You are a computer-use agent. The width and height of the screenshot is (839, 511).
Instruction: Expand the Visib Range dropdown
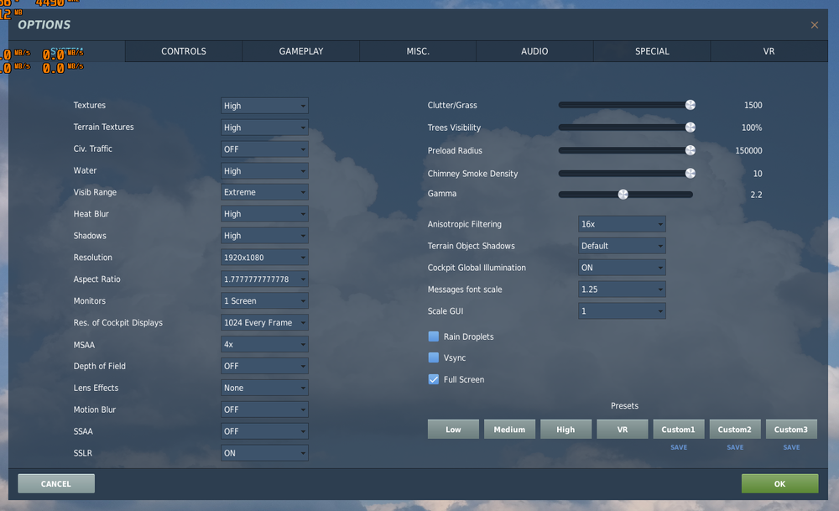[x=264, y=192]
